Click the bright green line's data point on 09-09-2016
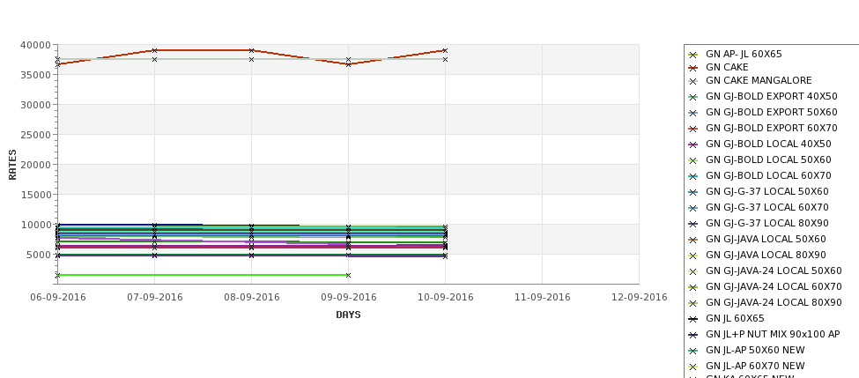Image resolution: width=859 pixels, height=378 pixels. (348, 275)
